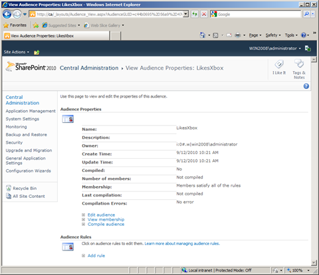Viewport: 319px width, 275px height.
Task: Click Add to Favorites Bar icon
Action: [x=36, y=25]
